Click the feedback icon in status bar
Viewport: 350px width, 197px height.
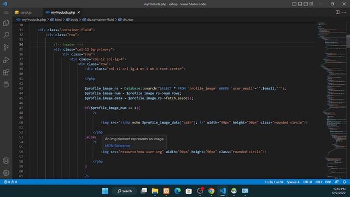(x=337, y=182)
